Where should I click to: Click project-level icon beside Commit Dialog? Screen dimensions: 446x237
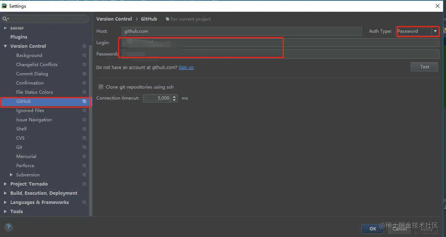pos(84,74)
